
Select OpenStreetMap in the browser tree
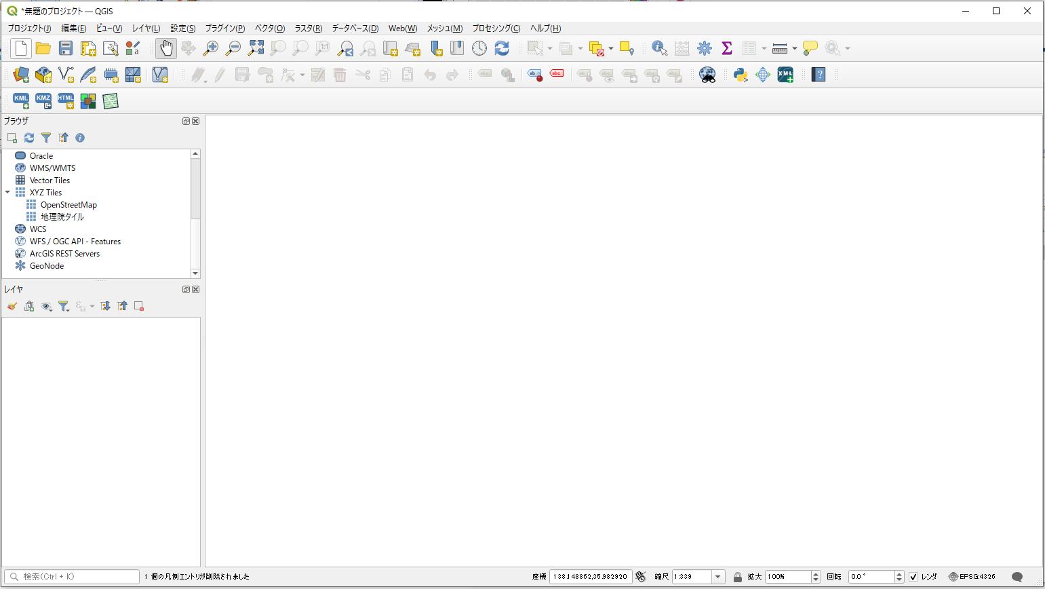[68, 205]
